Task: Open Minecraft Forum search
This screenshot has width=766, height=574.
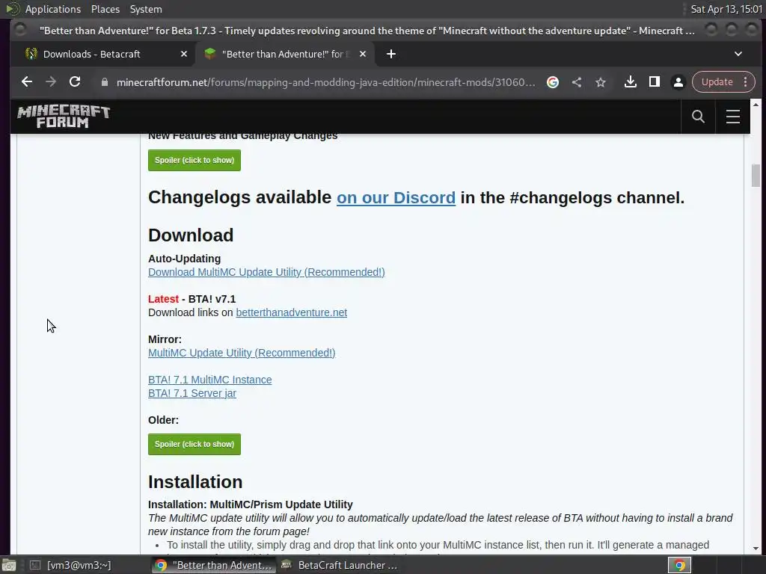Action: pyautogui.click(x=698, y=116)
